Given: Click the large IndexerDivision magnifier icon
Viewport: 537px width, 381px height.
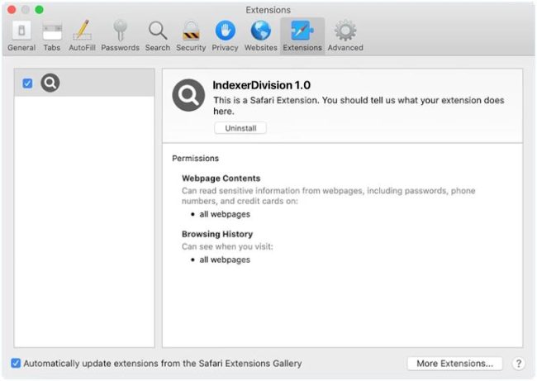Looking at the screenshot, I should (188, 95).
